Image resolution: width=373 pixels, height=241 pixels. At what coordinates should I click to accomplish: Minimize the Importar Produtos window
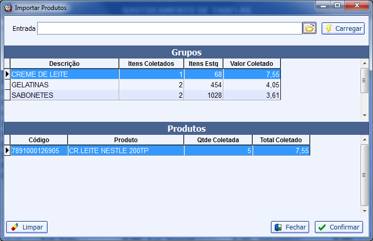pos(323,6)
